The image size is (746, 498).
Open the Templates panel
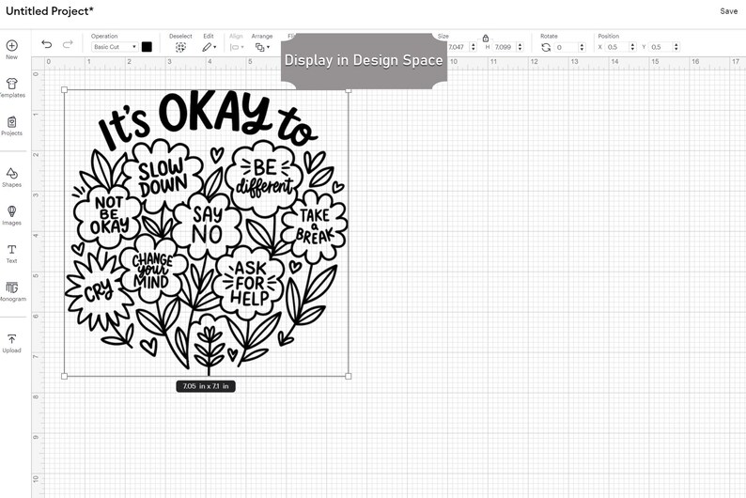pos(12,84)
